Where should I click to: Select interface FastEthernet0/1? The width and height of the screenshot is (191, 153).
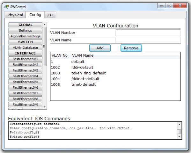(x=25, y=59)
